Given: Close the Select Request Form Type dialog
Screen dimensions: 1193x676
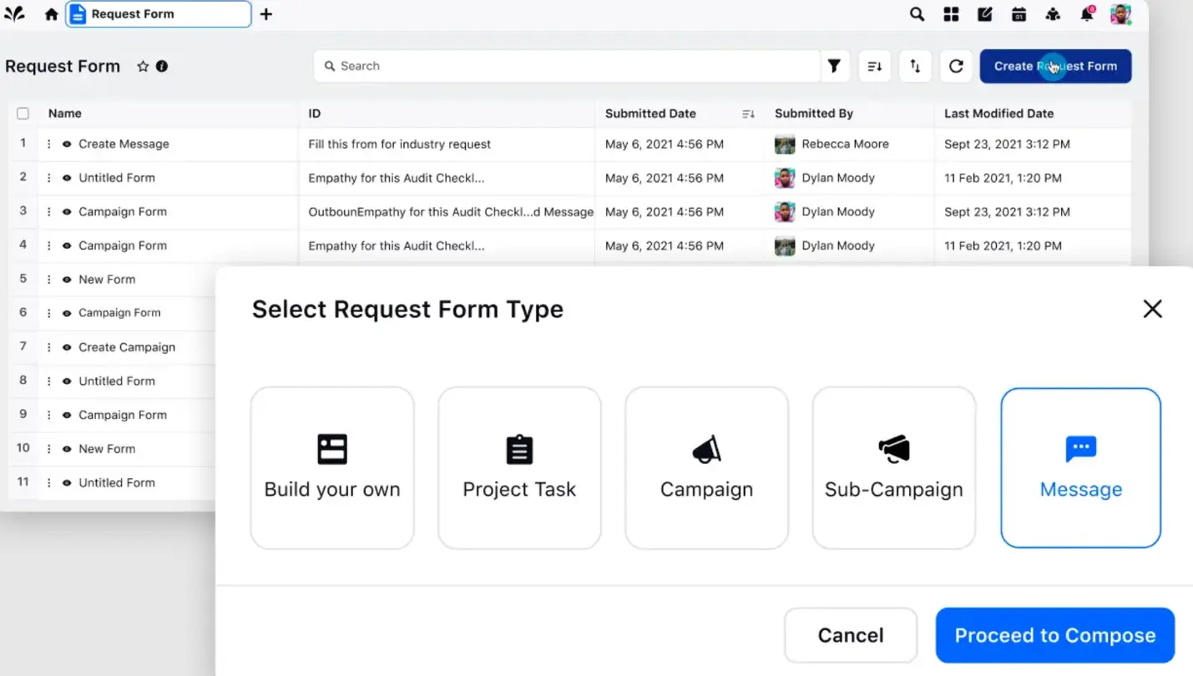Looking at the screenshot, I should [1152, 309].
